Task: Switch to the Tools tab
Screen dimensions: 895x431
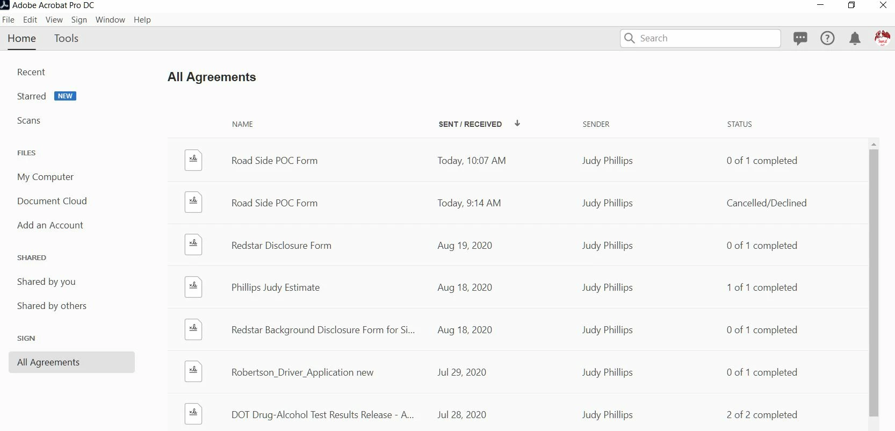Action: coord(66,38)
